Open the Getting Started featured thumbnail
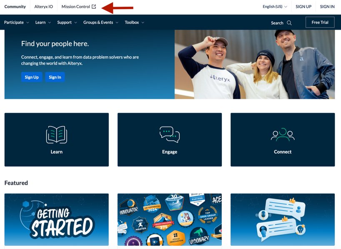This screenshot has height=249, width=341. tap(57, 220)
